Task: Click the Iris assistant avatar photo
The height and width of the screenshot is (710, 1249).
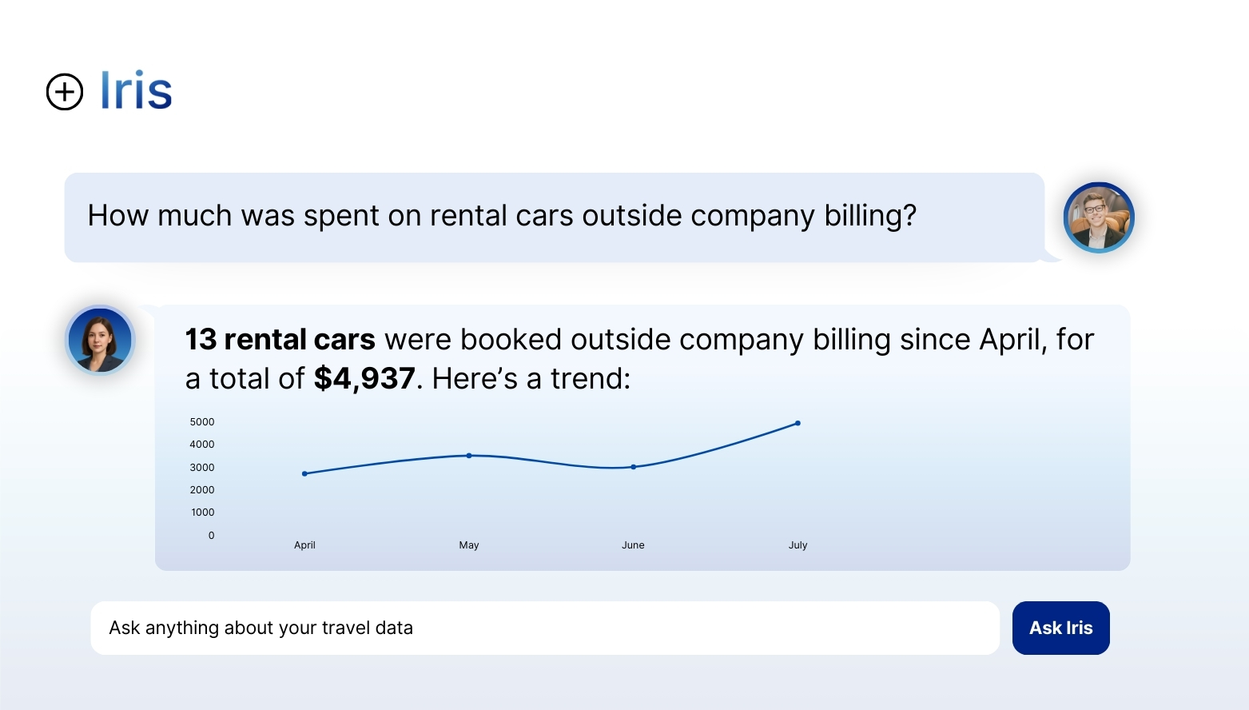Action: (x=100, y=340)
